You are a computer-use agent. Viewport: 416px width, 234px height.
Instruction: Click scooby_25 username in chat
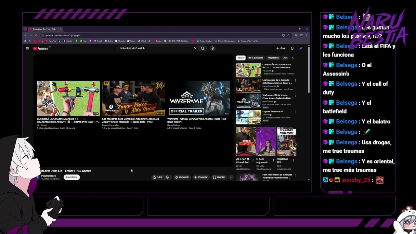pos(356,180)
